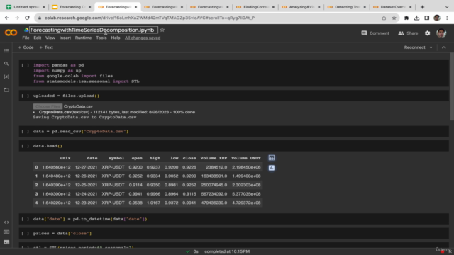
Task: Add a code cell with + Code
Action: coord(26,47)
